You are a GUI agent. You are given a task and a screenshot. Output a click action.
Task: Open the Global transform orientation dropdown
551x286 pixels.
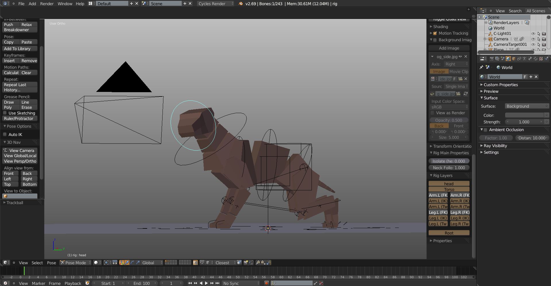152,263
